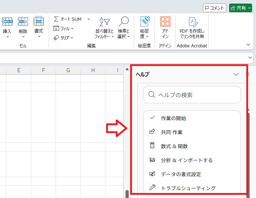Click the magnifier icon in help search
Screen dimensions: 256x198
pyautogui.click(x=152, y=94)
